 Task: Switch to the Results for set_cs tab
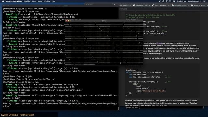(199, 5)
